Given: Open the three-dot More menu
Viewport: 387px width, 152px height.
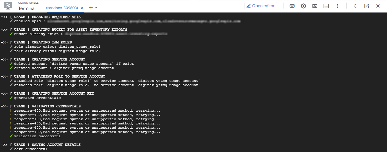Looking at the screenshot, I should (x=338, y=6).
